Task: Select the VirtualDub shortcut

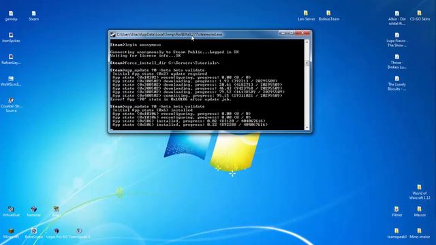Action: [11, 212]
